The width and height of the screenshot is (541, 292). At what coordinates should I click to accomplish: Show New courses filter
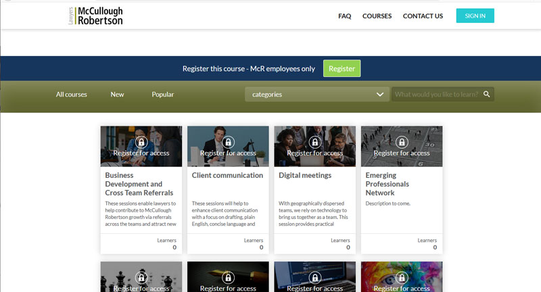click(x=117, y=95)
